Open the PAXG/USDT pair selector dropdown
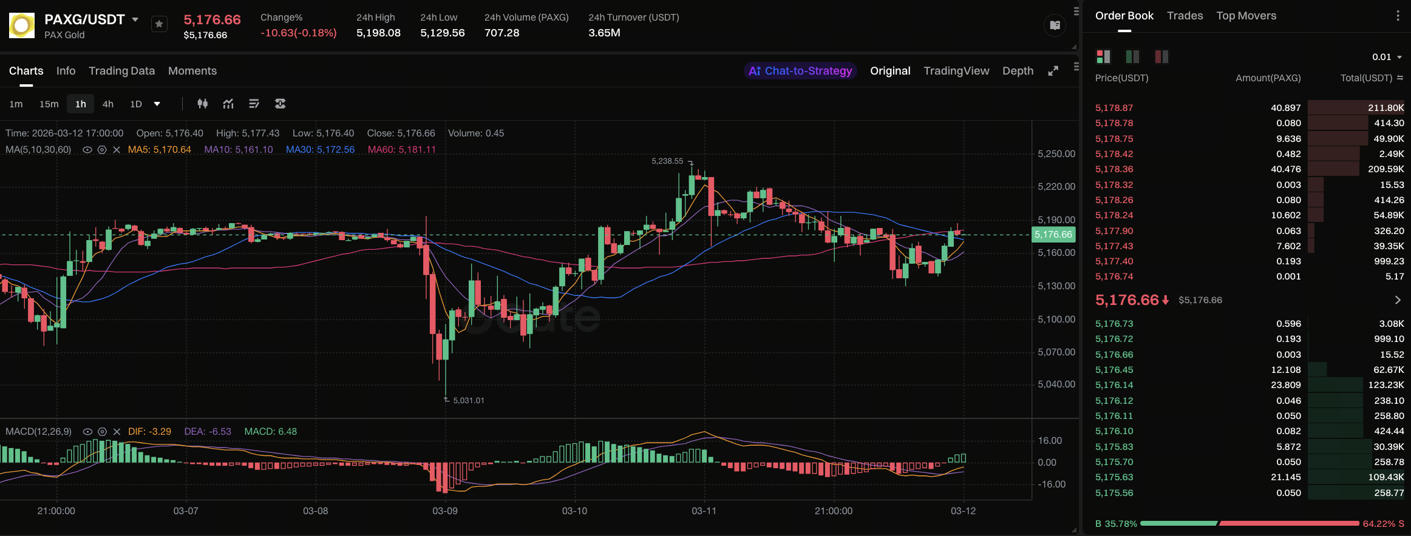Screen dimensions: 1411x536 click(135, 19)
